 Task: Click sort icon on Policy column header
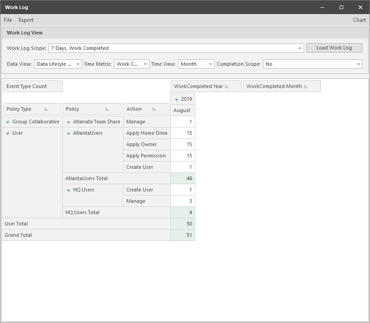(x=107, y=109)
